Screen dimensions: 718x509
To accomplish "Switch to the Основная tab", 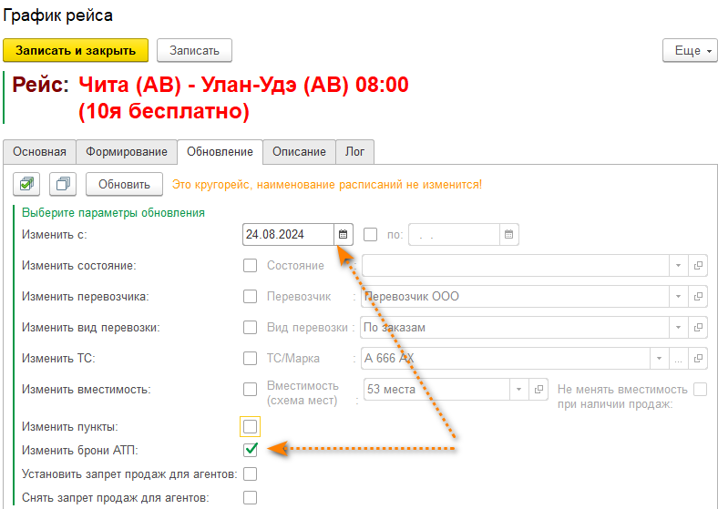I will click(39, 151).
